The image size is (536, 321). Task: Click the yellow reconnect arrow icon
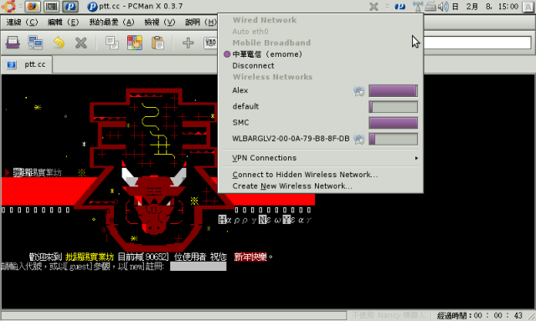pos(59,43)
